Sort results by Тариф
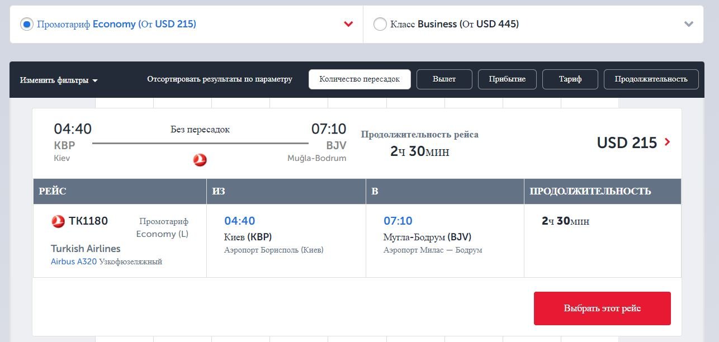719x342 pixels. (570, 79)
